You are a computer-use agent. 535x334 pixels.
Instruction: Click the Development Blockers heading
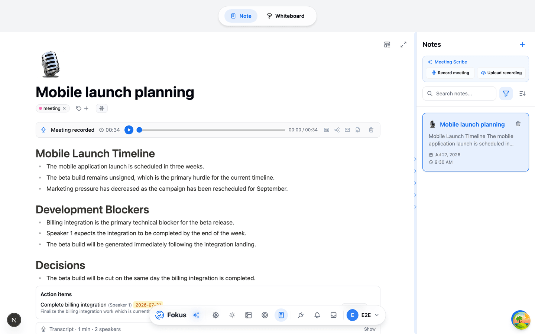[x=92, y=210]
